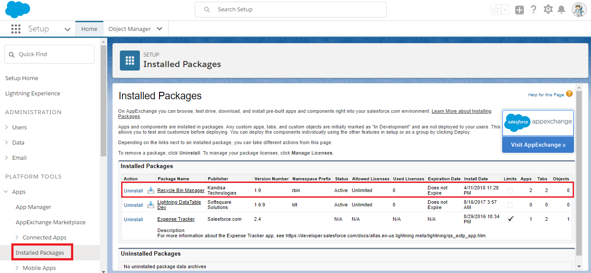Image resolution: width=591 pixels, height=273 pixels.
Task: Click the content pane scrollbar up arrow
Action: [x=579, y=87]
